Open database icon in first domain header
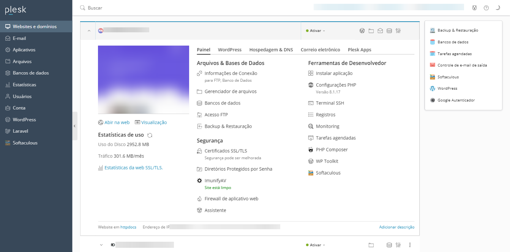The width and height of the screenshot is (510, 252). point(389,31)
